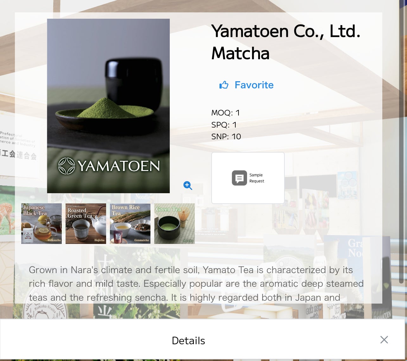Click the main matcha powder product image
407x361 pixels.
pyautogui.click(x=108, y=106)
